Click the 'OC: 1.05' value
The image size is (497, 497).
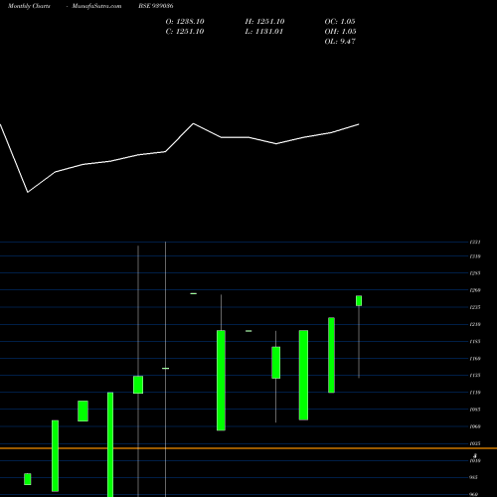[x=340, y=22]
